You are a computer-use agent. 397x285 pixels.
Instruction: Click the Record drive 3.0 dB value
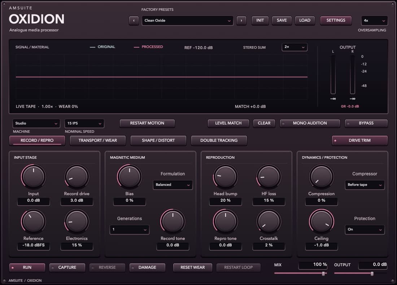[x=77, y=201]
